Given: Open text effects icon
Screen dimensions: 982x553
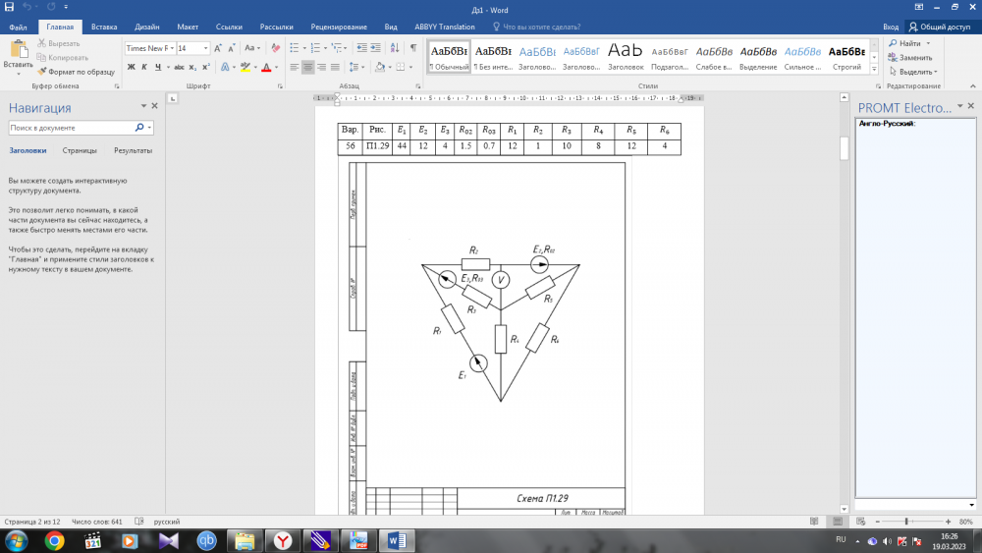Looking at the screenshot, I should (225, 67).
